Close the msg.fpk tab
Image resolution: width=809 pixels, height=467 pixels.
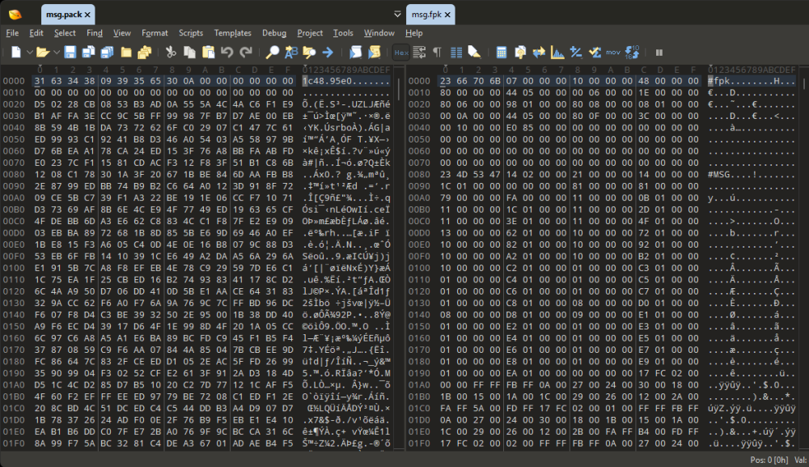coord(447,15)
